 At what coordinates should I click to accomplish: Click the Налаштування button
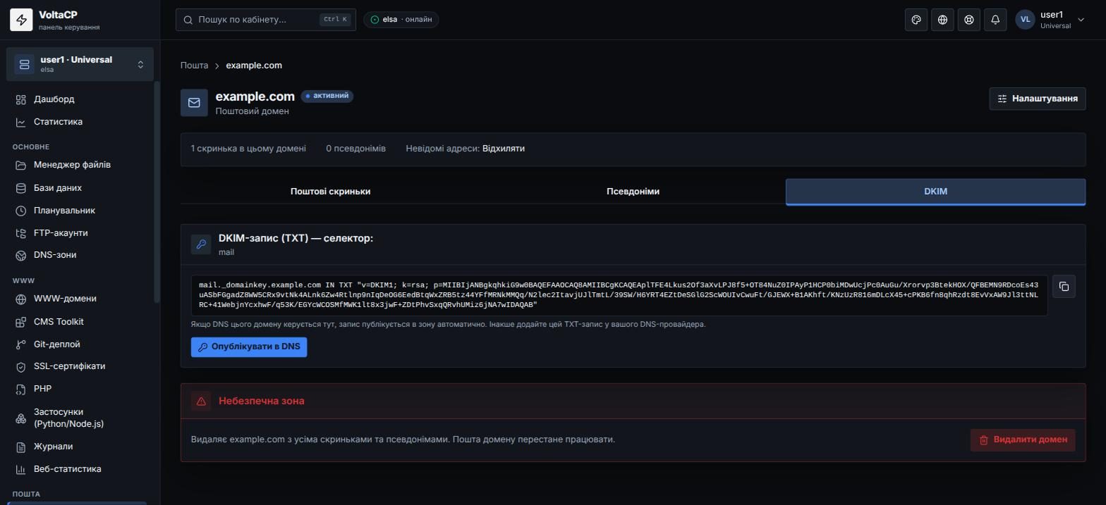(1037, 99)
